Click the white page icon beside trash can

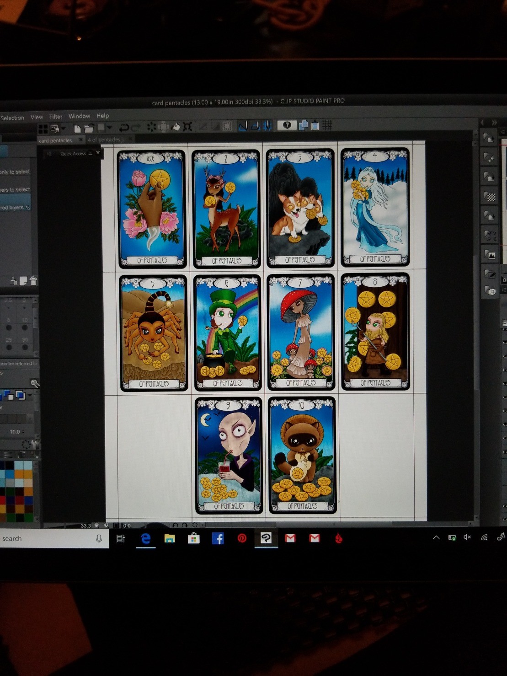[23, 281]
